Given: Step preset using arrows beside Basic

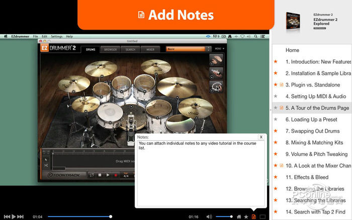Looking at the screenshot, I should 209,49.
